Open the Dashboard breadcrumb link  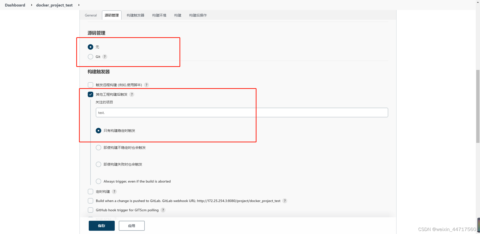point(15,5)
